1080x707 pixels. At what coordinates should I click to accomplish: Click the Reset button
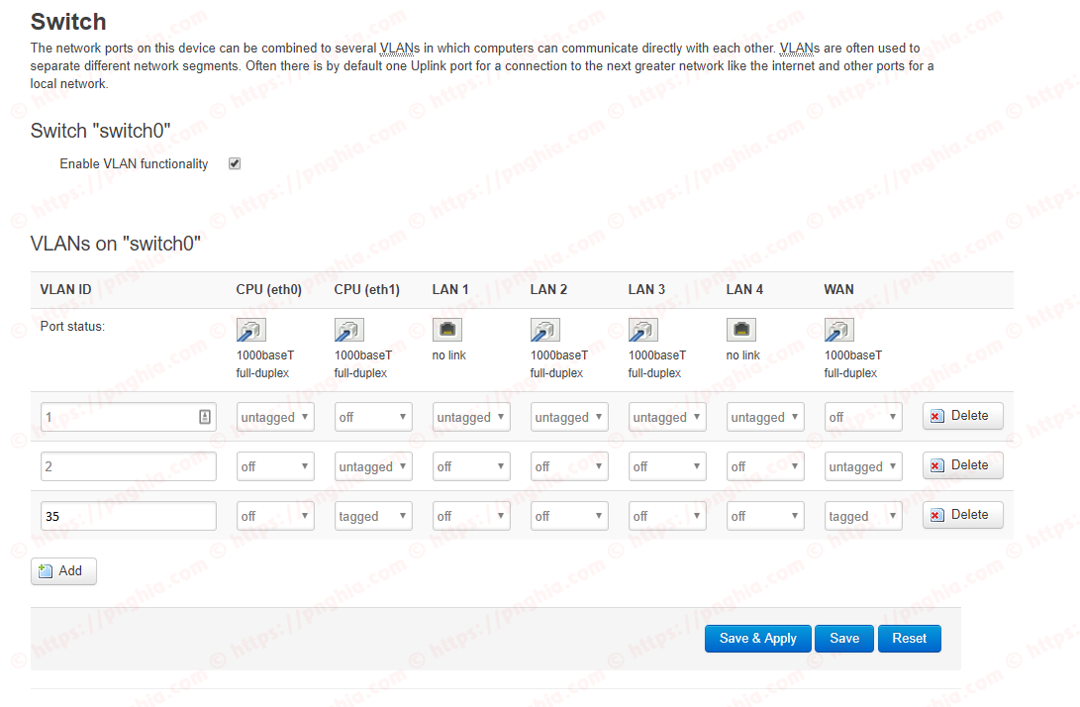click(909, 638)
